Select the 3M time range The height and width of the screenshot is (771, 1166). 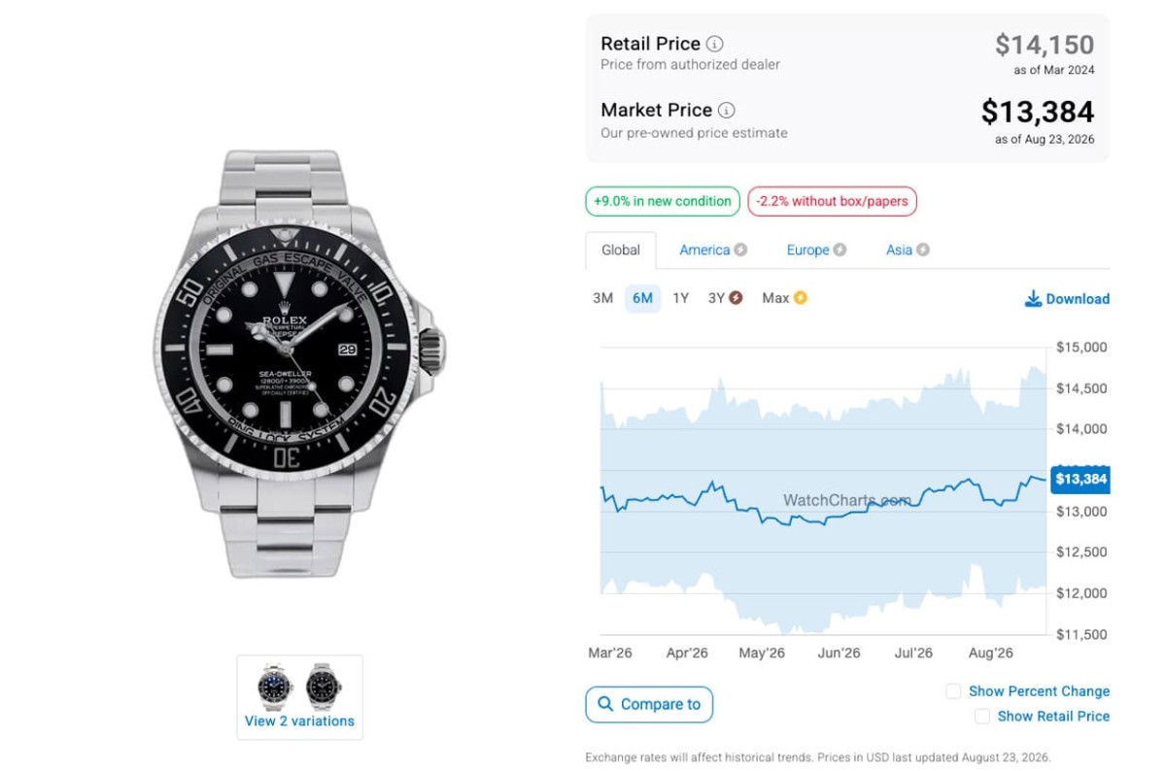603,298
